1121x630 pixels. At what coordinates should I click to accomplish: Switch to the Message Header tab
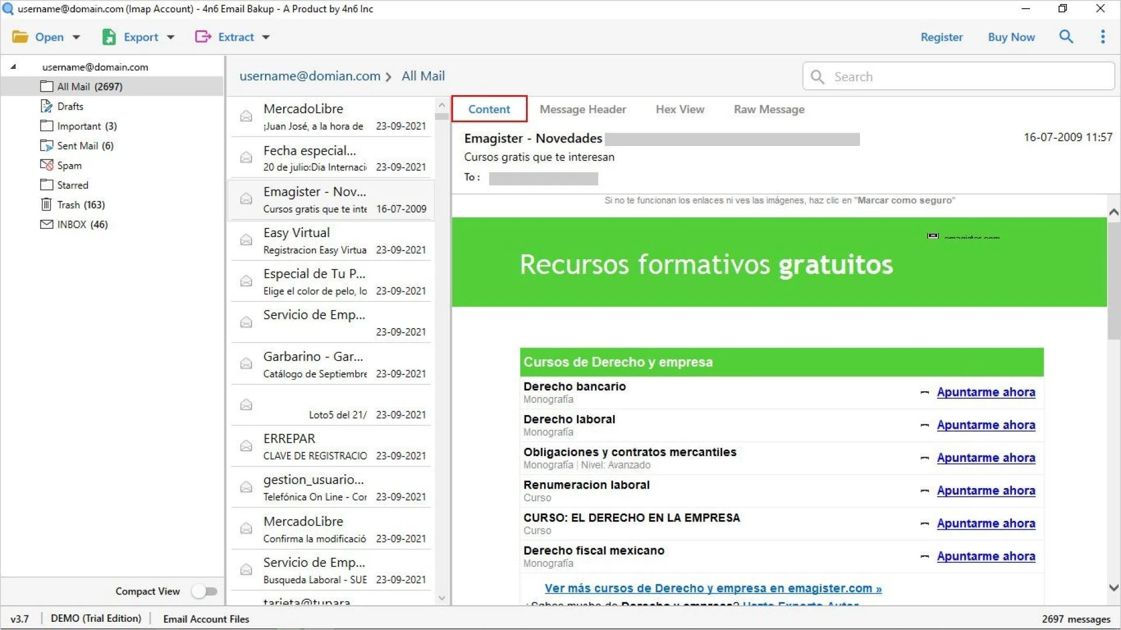582,109
